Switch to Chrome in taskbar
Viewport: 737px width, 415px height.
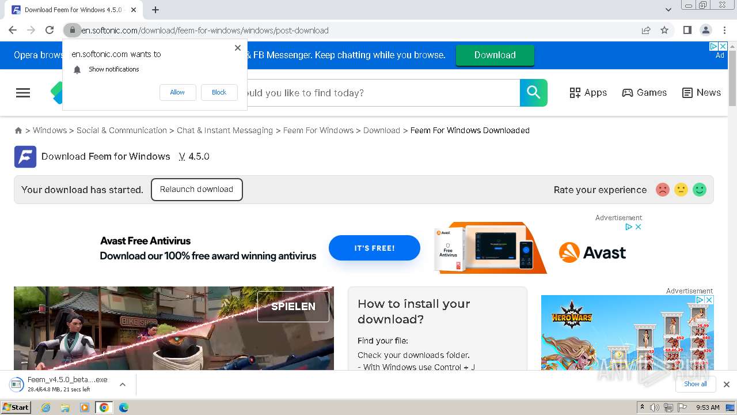pos(104,408)
